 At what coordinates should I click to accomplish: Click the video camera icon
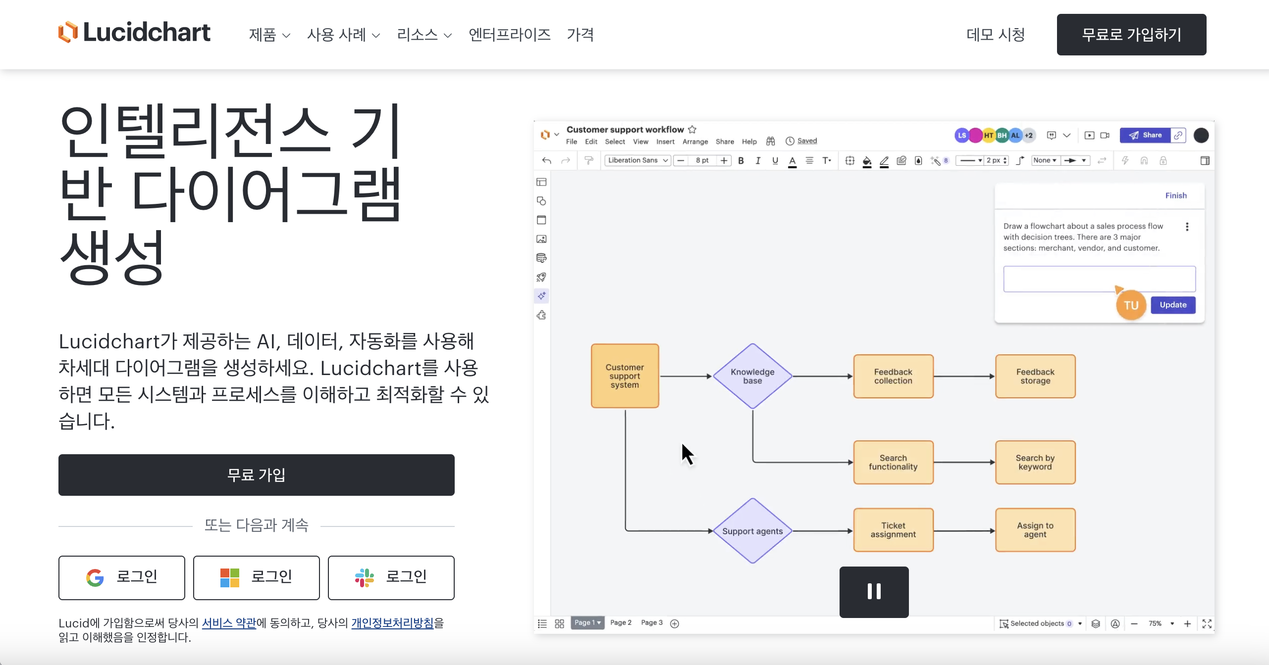coord(1105,135)
